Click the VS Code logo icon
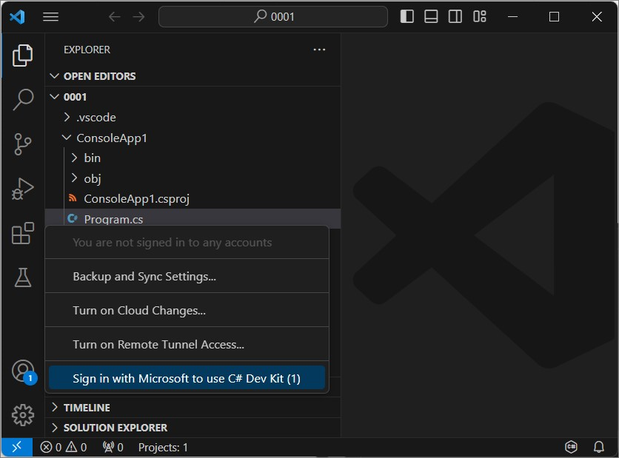 coord(17,16)
